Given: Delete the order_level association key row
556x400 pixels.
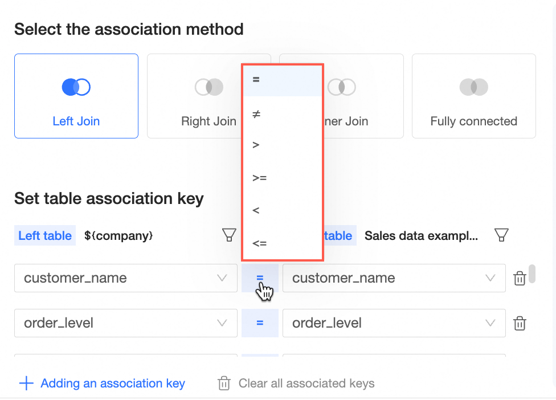Looking at the screenshot, I should pos(520,324).
